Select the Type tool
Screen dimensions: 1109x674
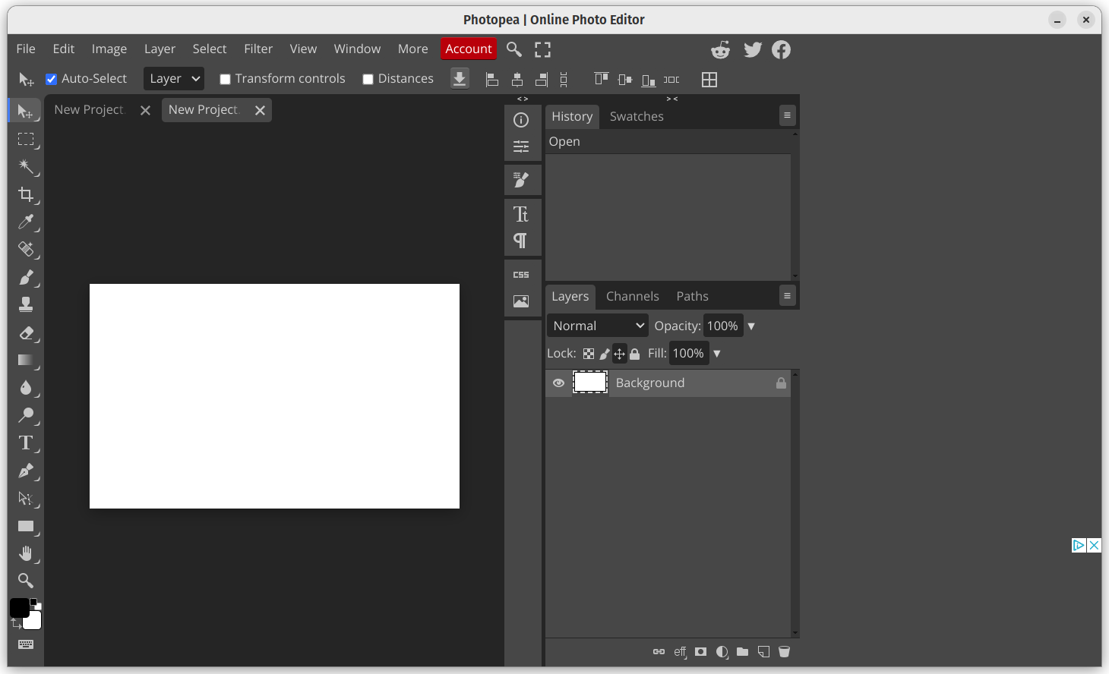pos(26,443)
